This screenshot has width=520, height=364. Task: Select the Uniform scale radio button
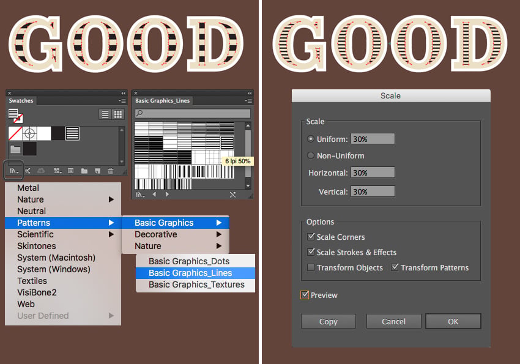311,139
